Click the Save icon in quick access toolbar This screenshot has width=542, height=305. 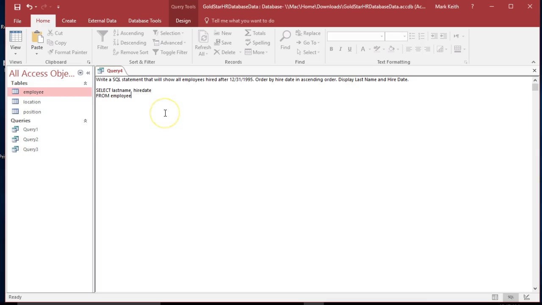(17, 7)
